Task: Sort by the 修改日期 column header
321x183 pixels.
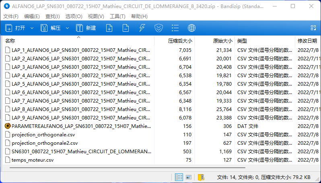Action: tap(307, 41)
